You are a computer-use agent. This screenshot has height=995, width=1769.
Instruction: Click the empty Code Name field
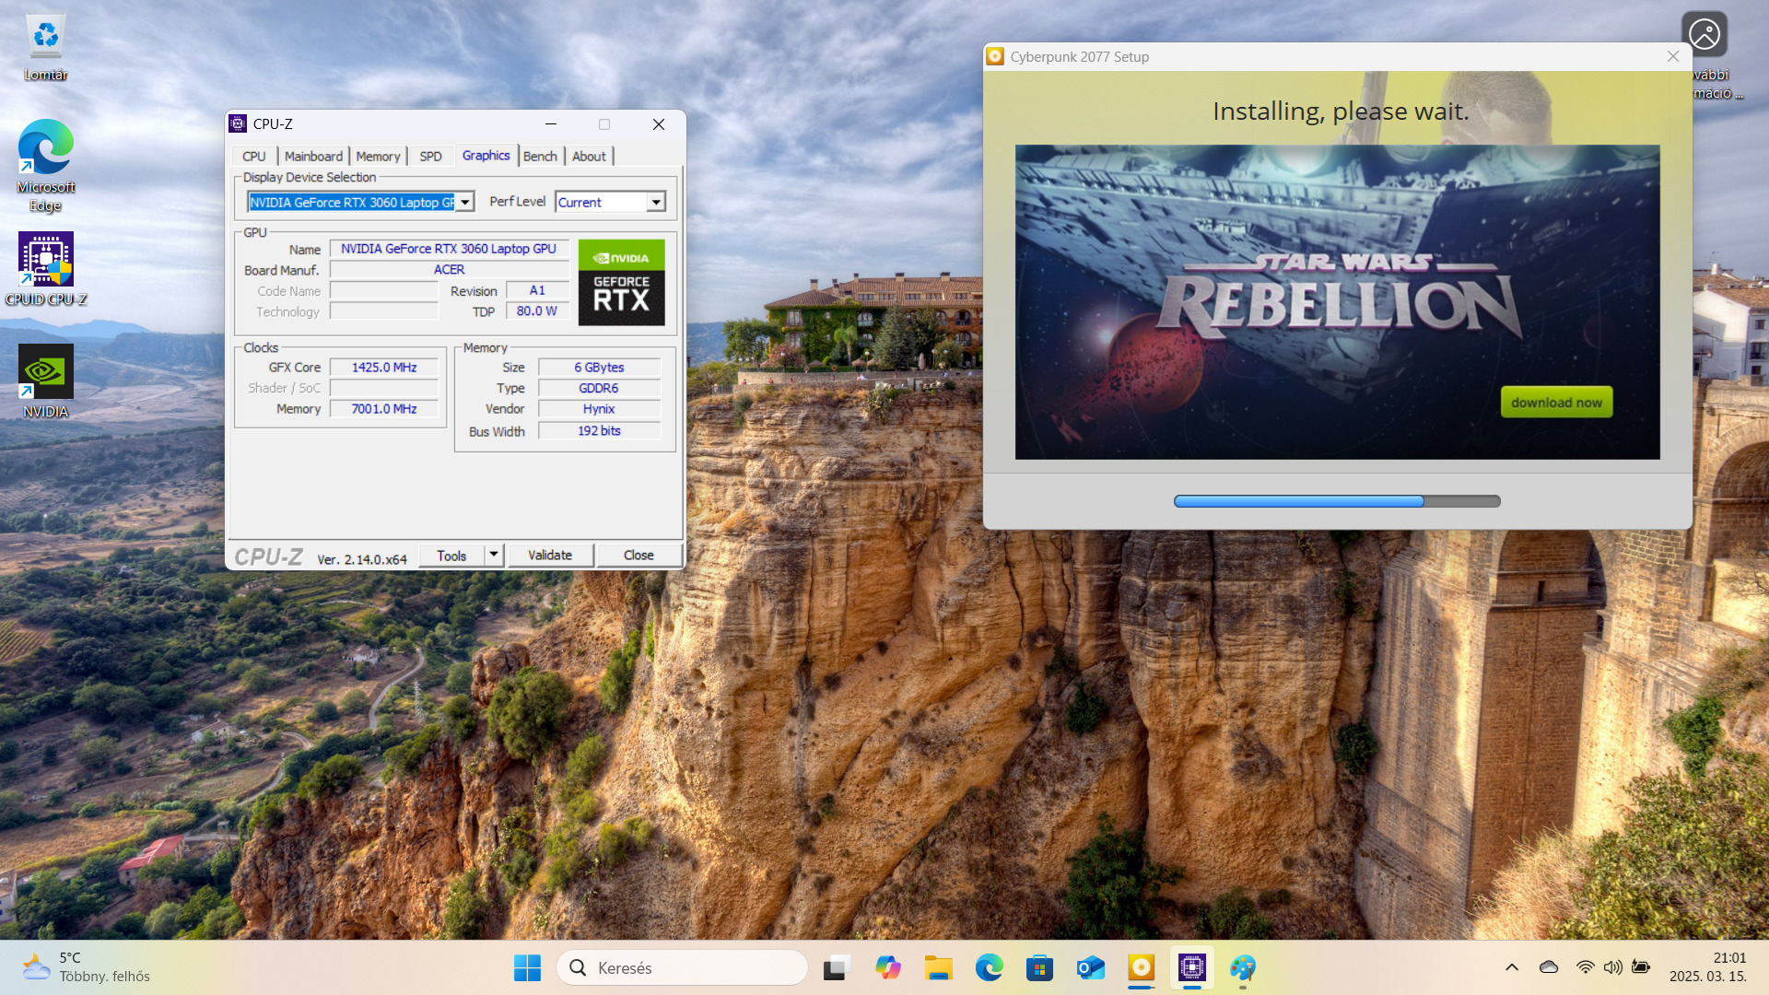coord(384,291)
